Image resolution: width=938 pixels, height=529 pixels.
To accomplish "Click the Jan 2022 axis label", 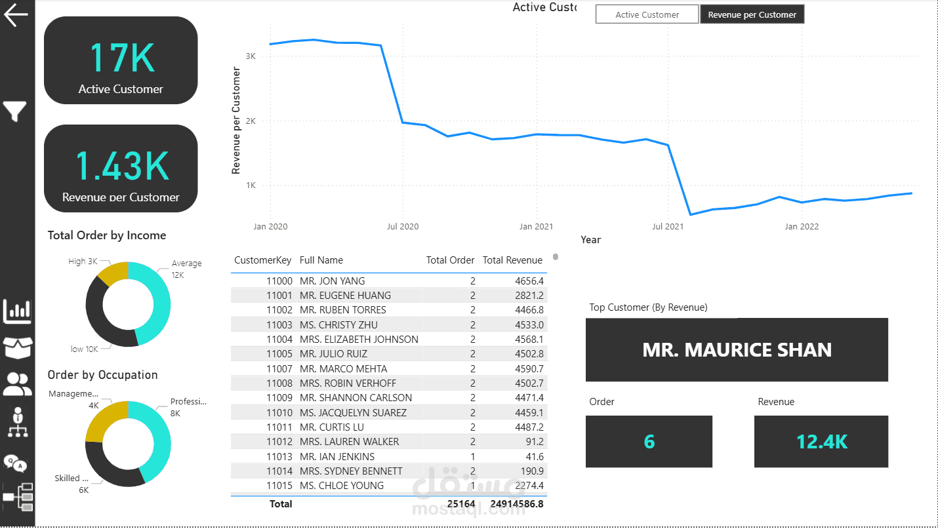I will click(x=802, y=227).
